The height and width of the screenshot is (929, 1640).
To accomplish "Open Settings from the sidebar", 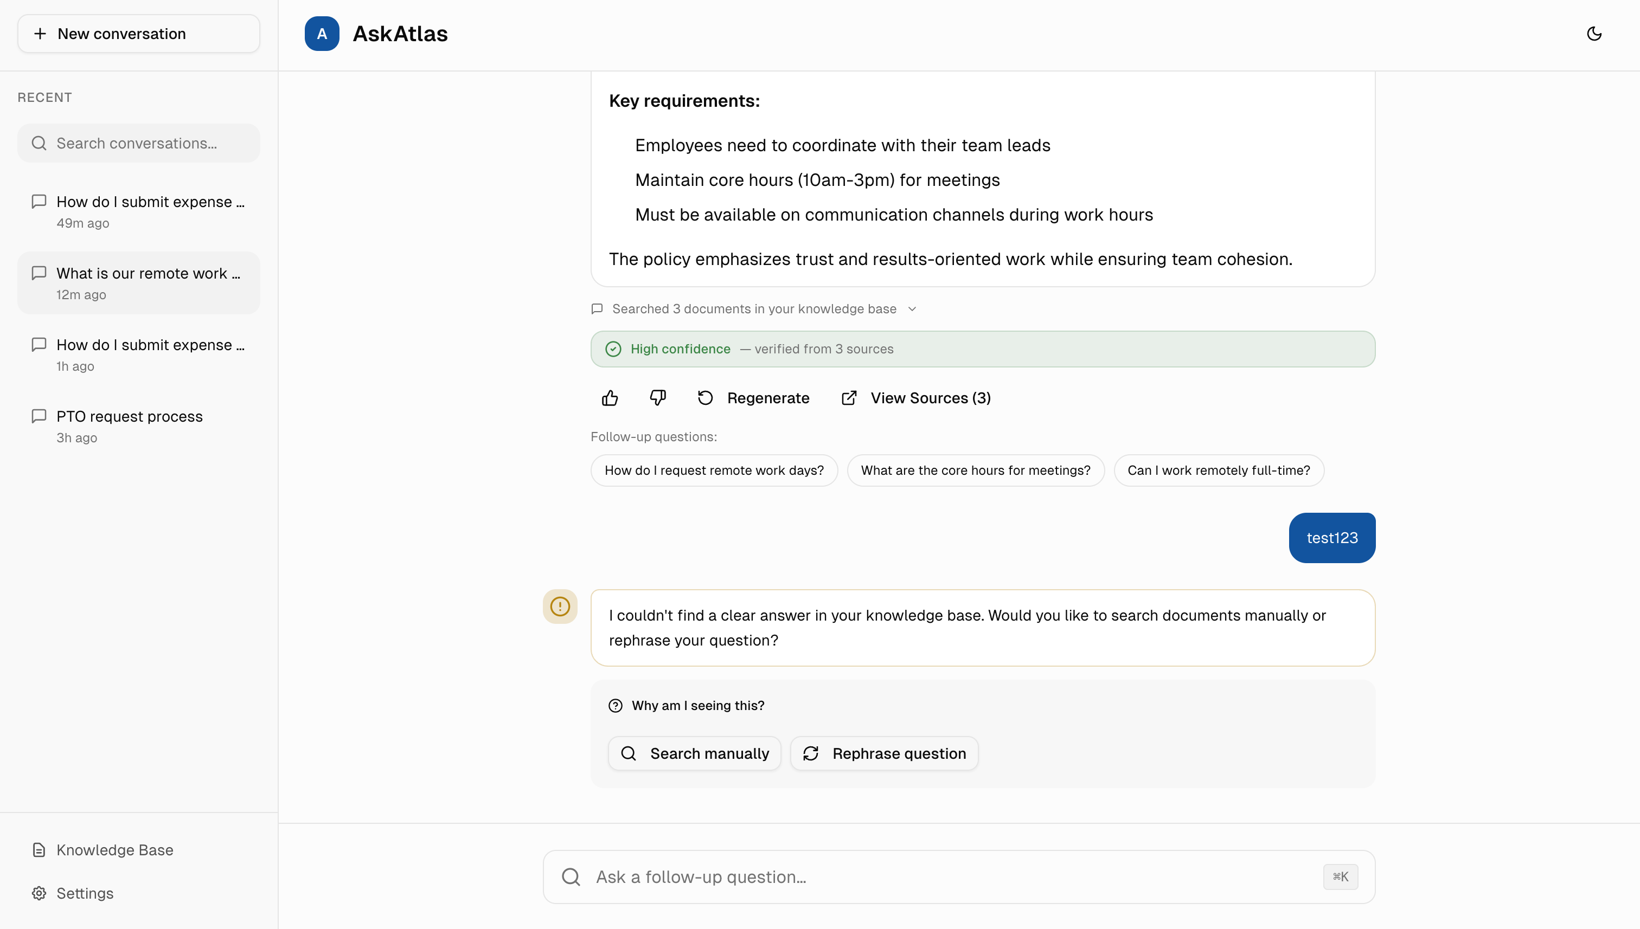I will 85,893.
